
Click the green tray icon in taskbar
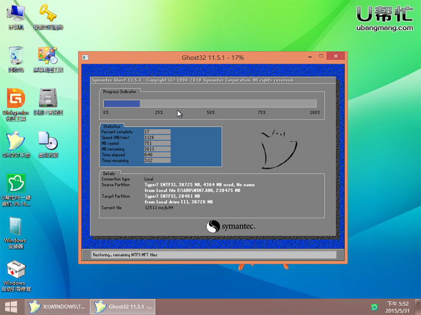tap(374, 307)
